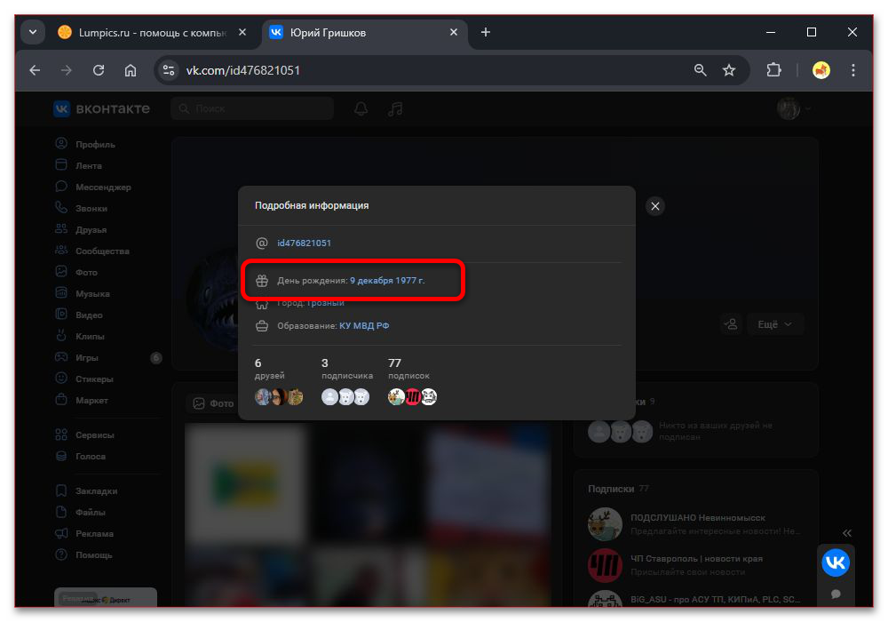This screenshot has width=888, height=622.
Task: Close the Lumpics.ru tab
Action: point(242,32)
